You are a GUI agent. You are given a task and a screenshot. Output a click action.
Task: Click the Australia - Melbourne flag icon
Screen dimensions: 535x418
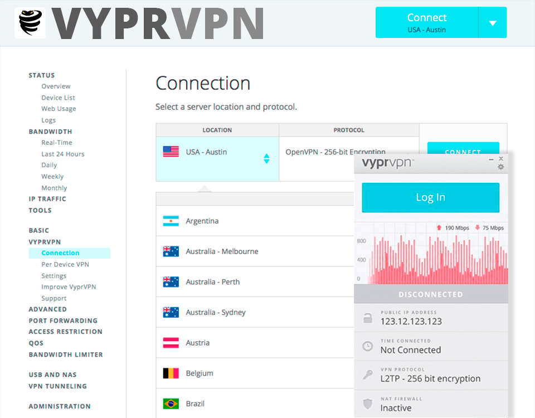pos(171,251)
